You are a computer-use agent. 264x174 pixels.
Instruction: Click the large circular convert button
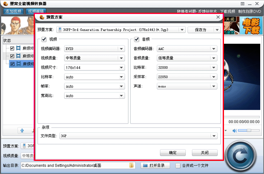point(244,153)
